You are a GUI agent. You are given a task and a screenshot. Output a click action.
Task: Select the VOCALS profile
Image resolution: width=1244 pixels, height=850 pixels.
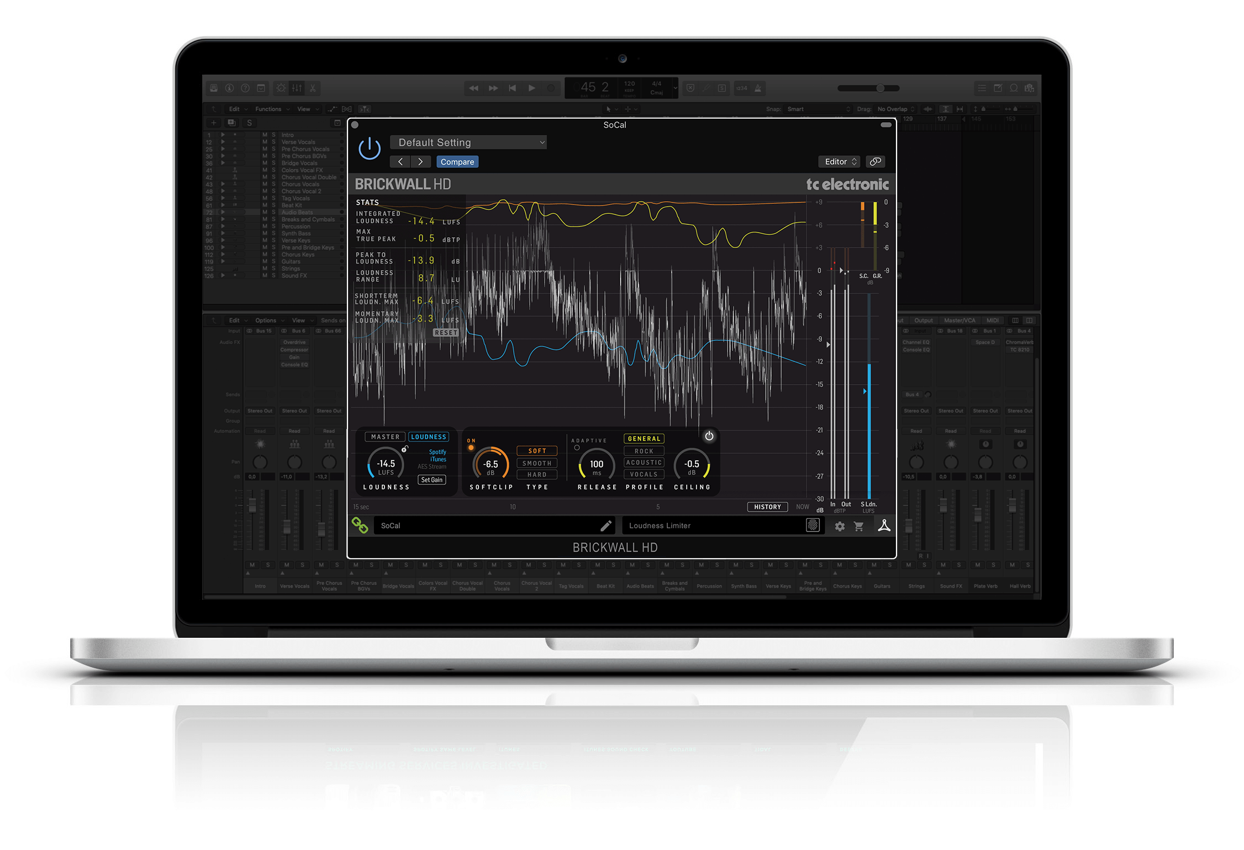pos(644,474)
